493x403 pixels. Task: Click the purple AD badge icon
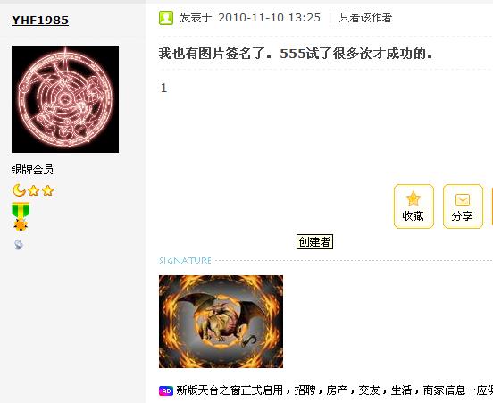166,390
